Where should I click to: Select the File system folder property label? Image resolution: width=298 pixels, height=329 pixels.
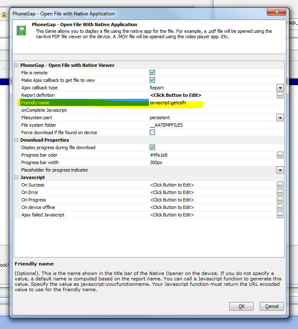pyautogui.click(x=39, y=125)
